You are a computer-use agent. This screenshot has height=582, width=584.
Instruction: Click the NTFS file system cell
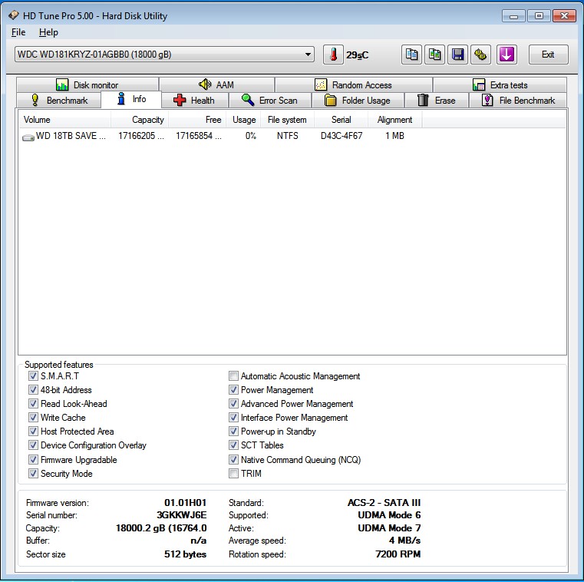287,136
